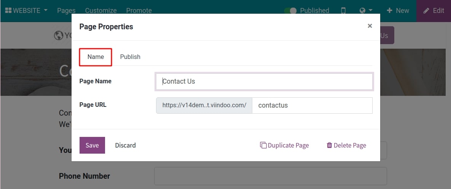Click the Page Properties dialog title
The image size is (451, 189).
(106, 27)
